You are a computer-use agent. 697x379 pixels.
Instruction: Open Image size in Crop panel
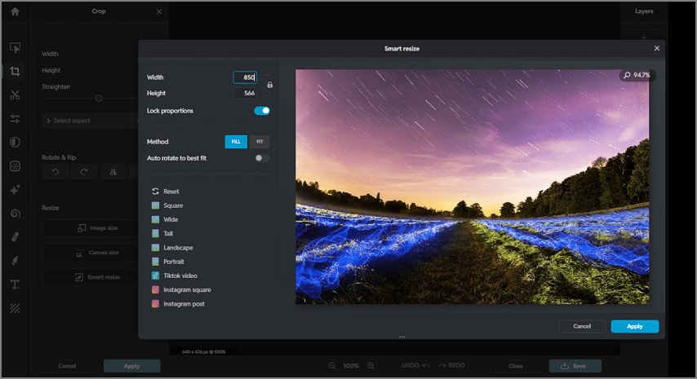[91, 228]
